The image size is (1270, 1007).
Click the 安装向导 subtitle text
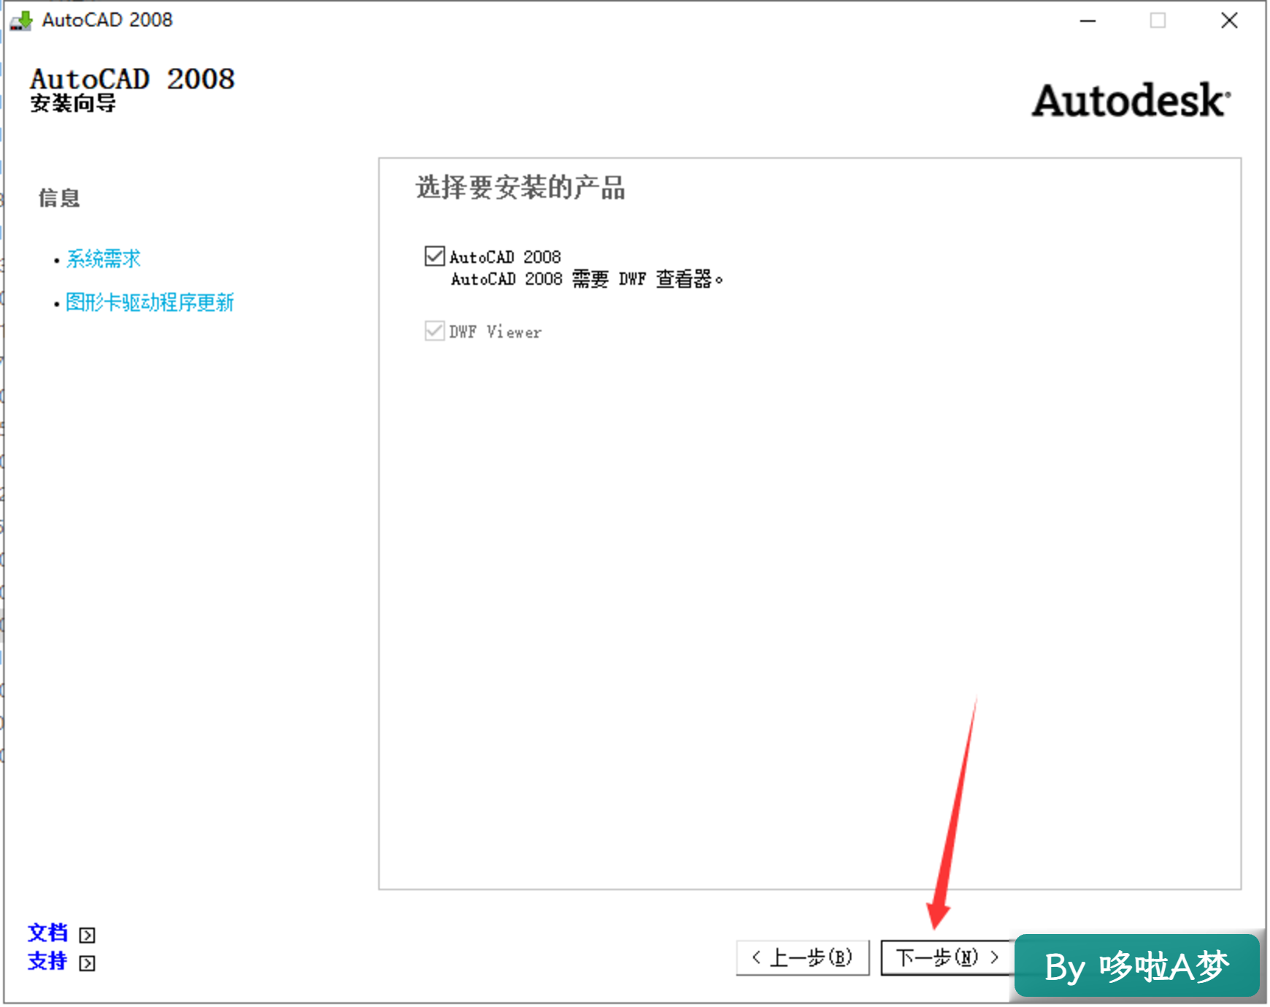coord(73,103)
